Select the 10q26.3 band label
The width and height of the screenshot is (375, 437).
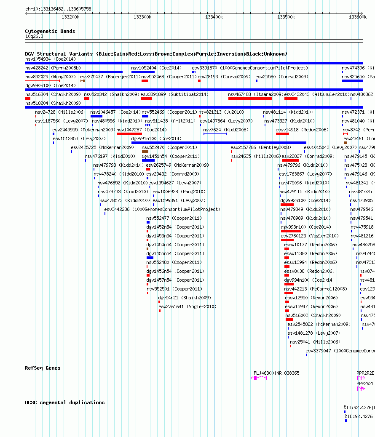[x=34, y=37]
